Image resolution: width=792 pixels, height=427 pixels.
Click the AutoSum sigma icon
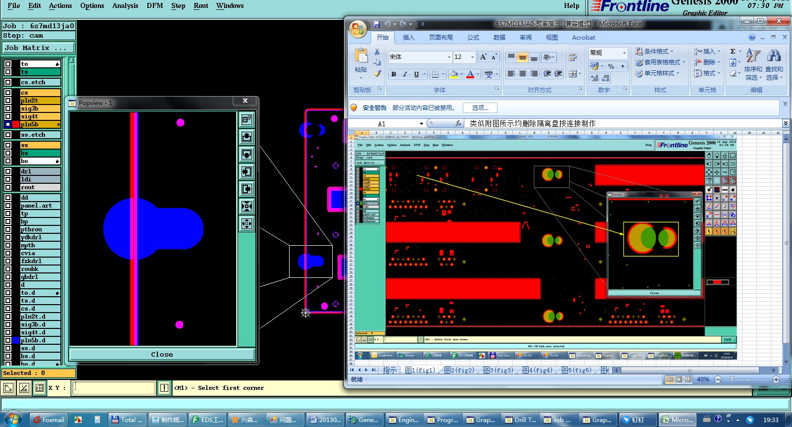tap(733, 52)
